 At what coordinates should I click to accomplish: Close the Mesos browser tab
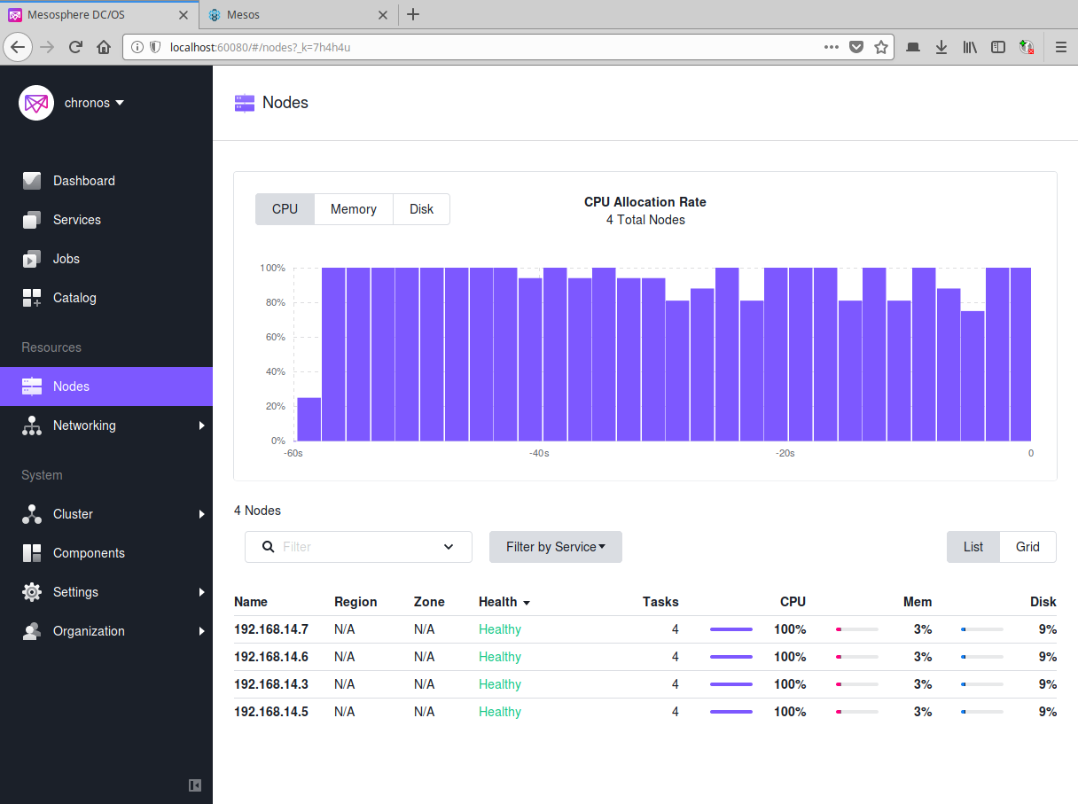click(383, 14)
